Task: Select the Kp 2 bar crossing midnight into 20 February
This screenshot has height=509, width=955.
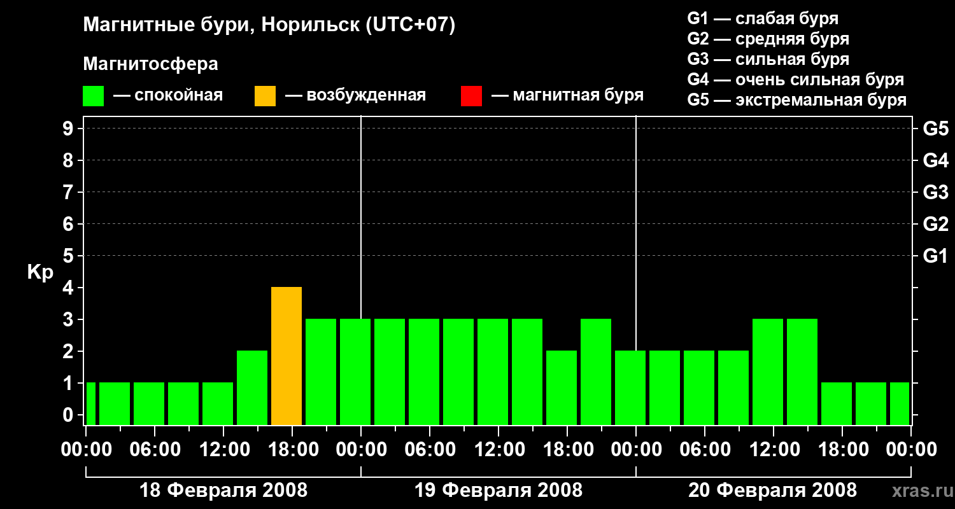Action: (x=630, y=388)
